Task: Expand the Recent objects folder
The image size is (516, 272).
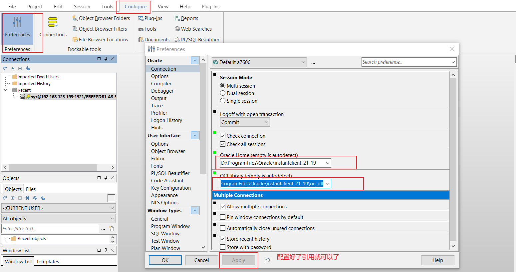Action: 5,239
